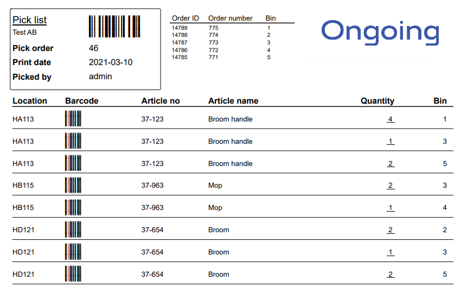
Task: Click the barcode in the Mop bin 4 row
Action: [73, 207]
